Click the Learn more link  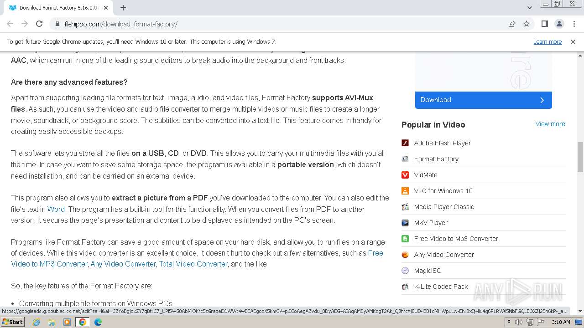pyautogui.click(x=547, y=41)
